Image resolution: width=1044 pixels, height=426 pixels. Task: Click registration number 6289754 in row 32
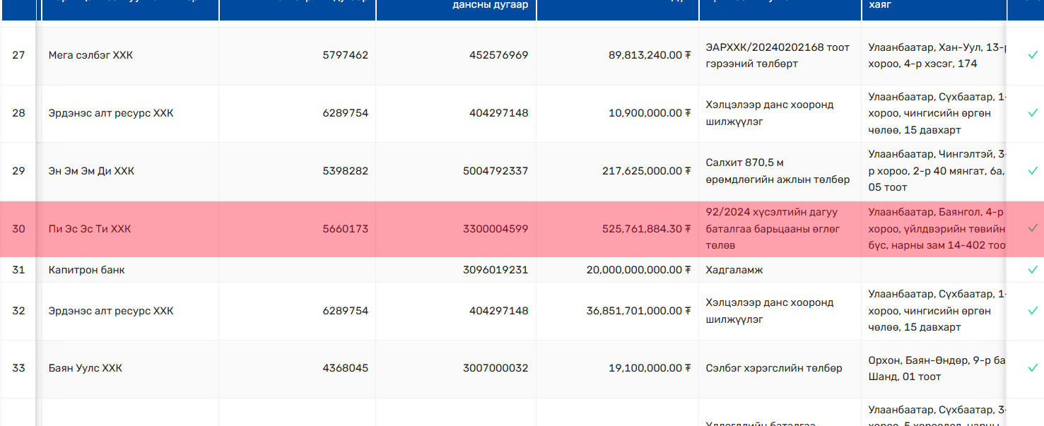pos(346,311)
